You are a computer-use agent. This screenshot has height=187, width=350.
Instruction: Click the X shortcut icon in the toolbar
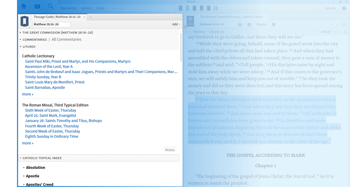[x=215, y=8]
